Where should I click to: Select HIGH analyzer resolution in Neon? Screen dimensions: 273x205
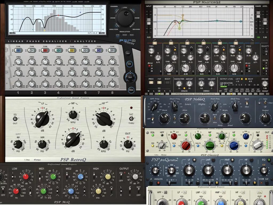click(125, 35)
